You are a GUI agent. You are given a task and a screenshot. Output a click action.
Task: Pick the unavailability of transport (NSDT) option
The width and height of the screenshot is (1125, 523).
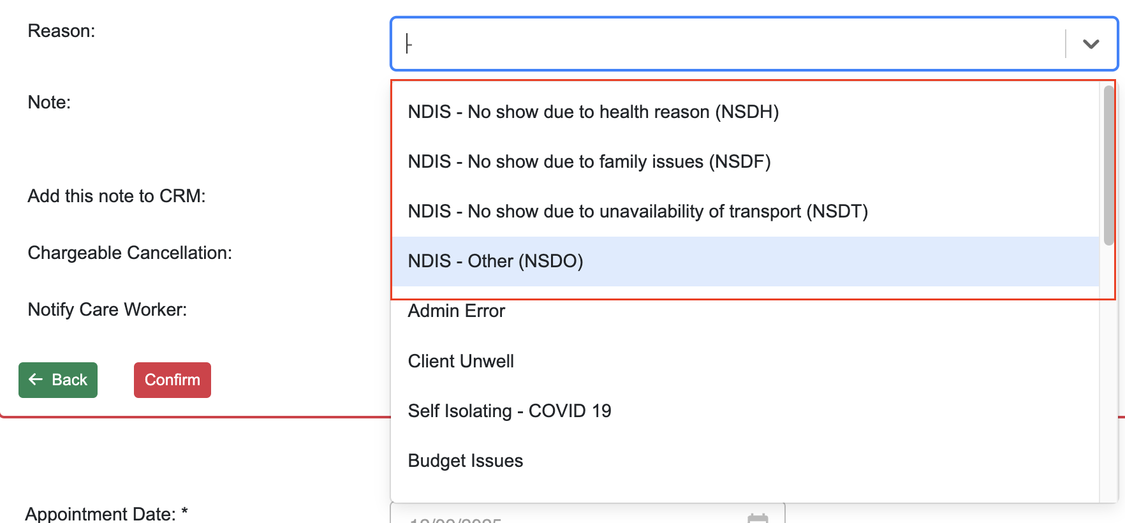638,212
